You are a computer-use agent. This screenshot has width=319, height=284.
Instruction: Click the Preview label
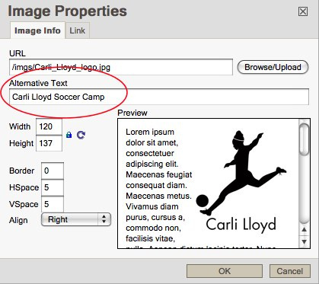[132, 113]
